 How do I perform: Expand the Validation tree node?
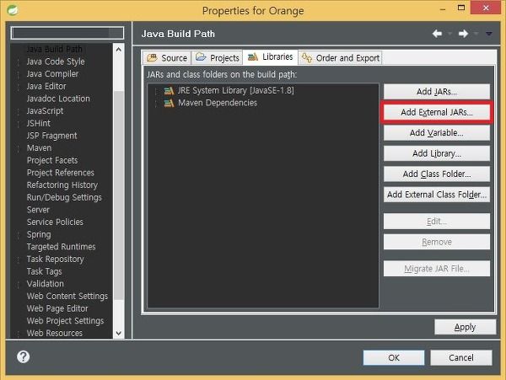(x=19, y=284)
